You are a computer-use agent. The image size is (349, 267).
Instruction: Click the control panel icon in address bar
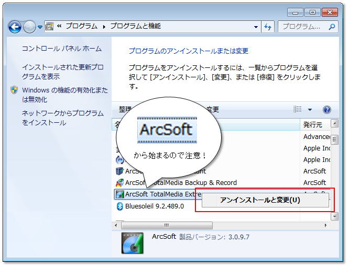click(x=49, y=27)
